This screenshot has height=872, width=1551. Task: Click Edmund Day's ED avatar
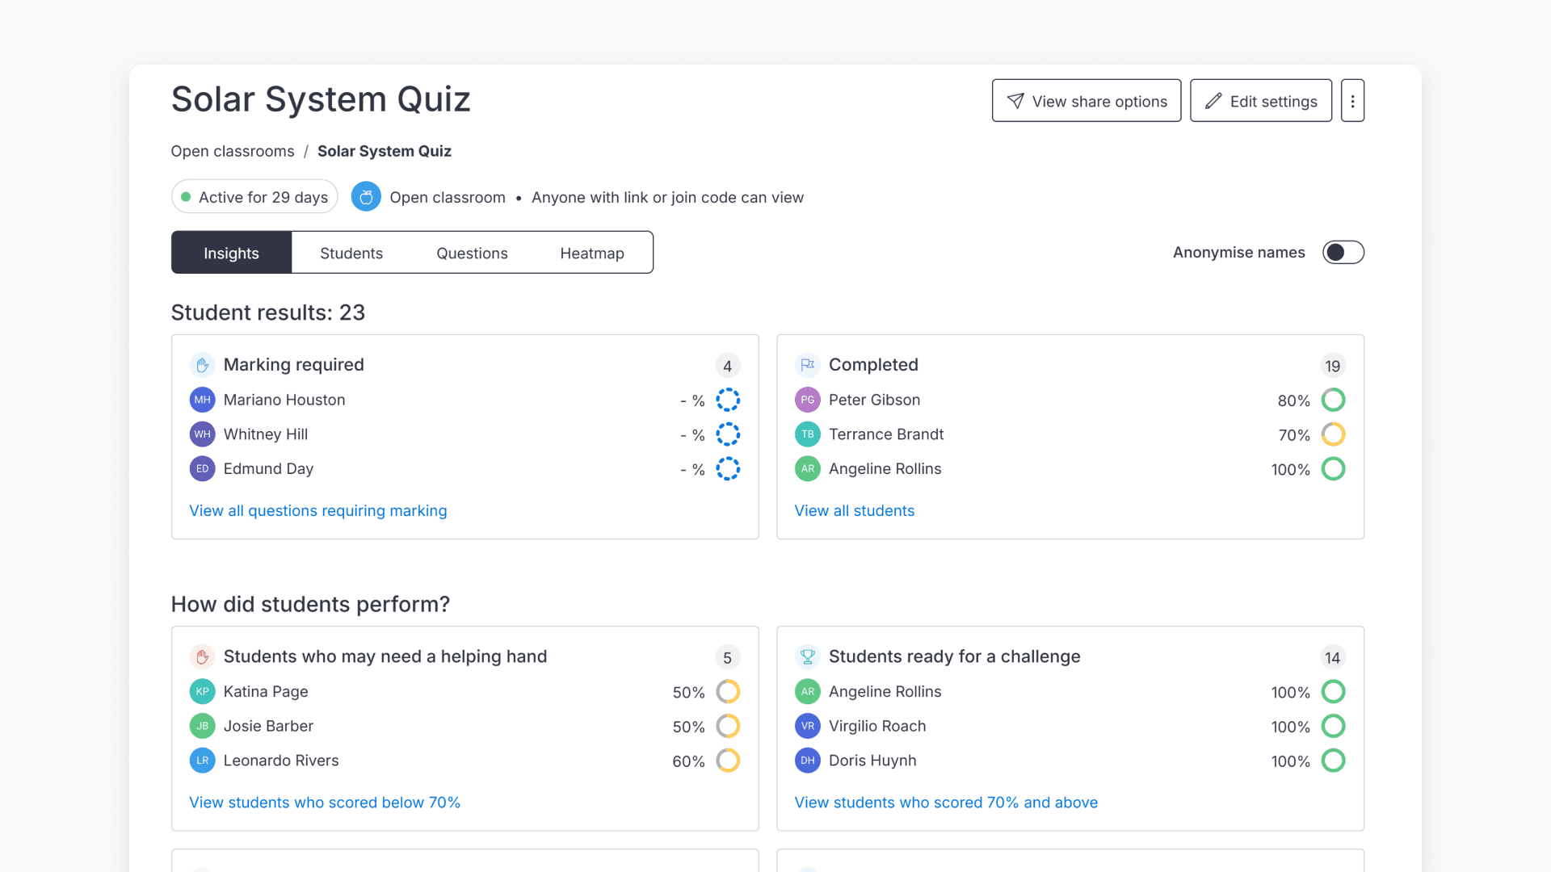click(x=202, y=469)
